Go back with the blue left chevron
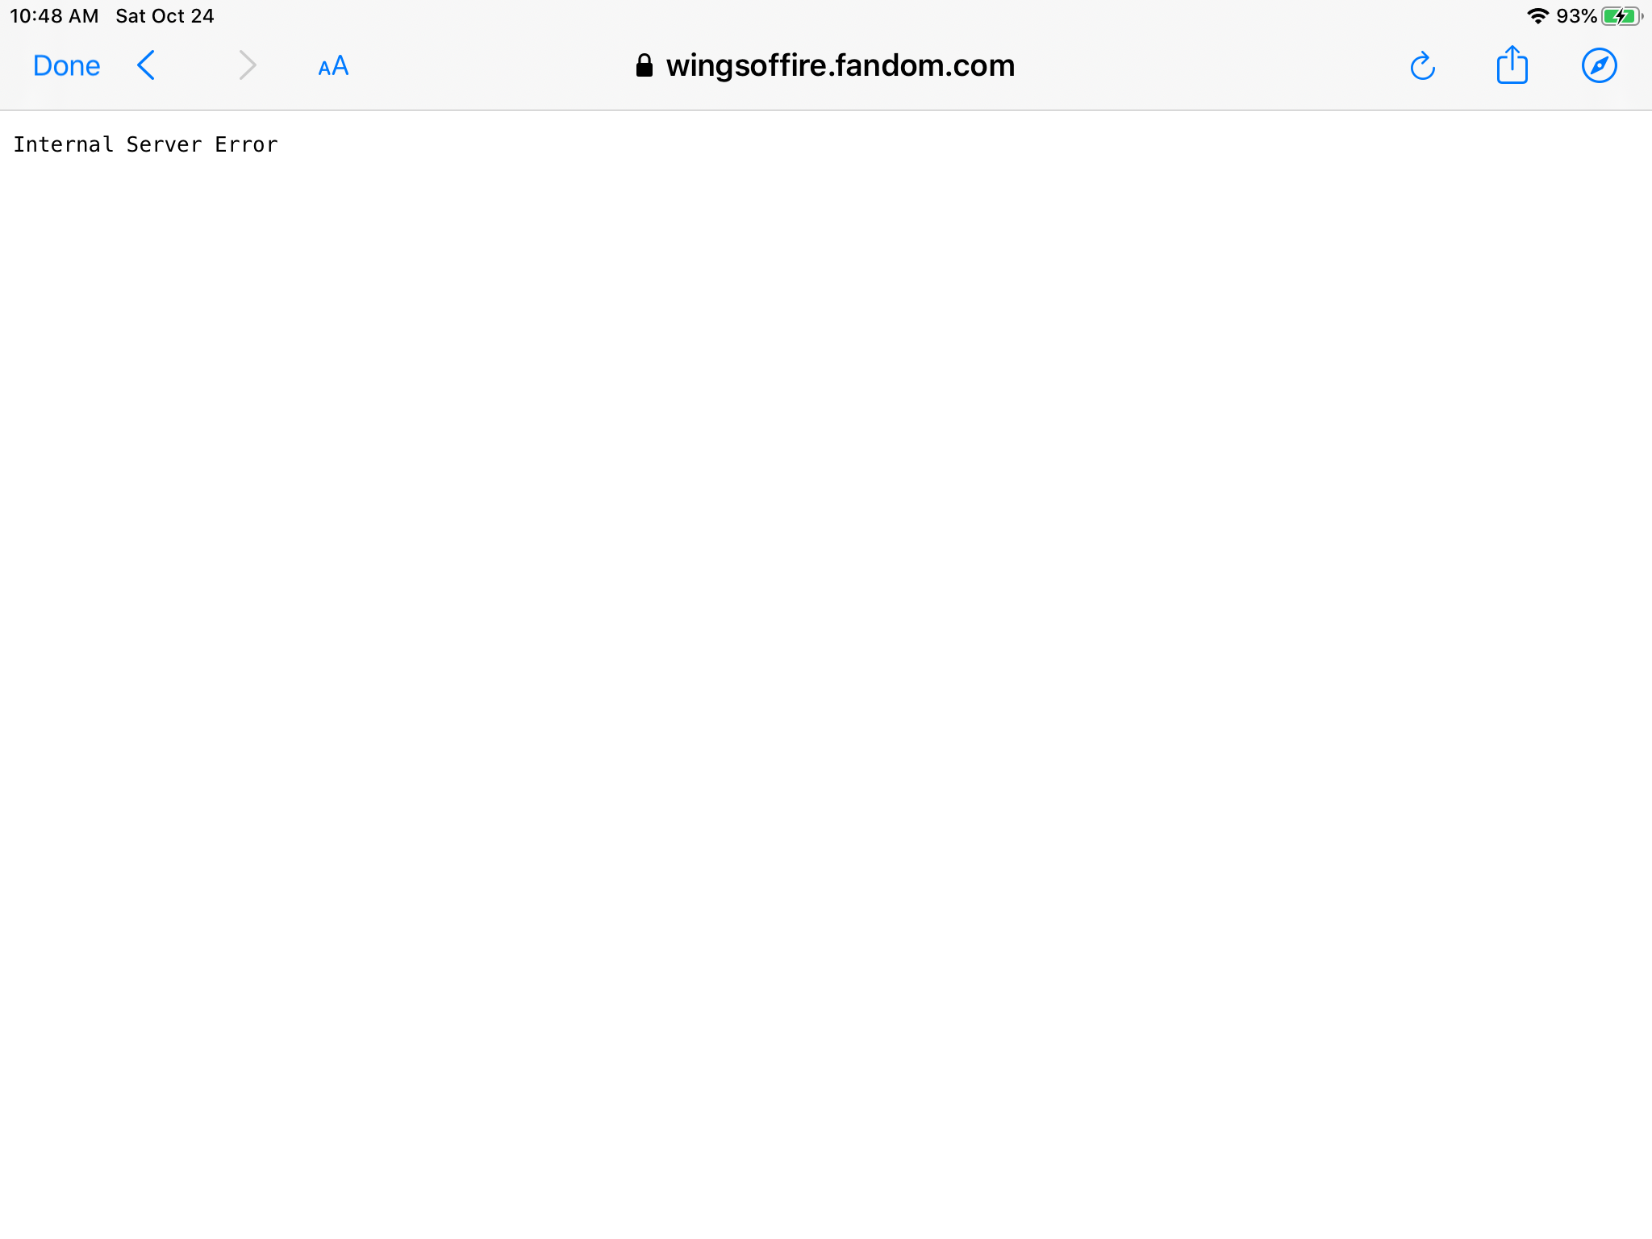 pyautogui.click(x=146, y=65)
